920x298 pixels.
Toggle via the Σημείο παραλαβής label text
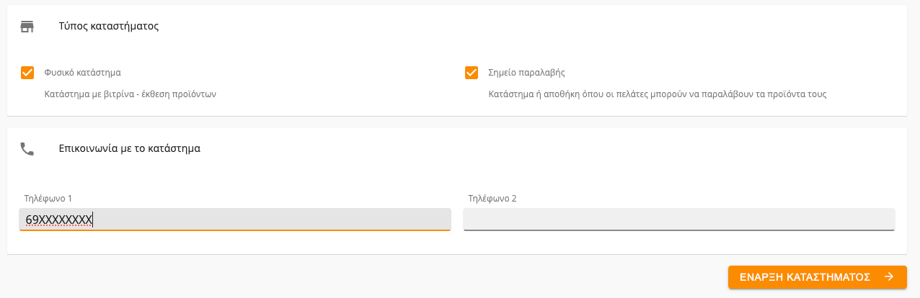click(x=526, y=73)
